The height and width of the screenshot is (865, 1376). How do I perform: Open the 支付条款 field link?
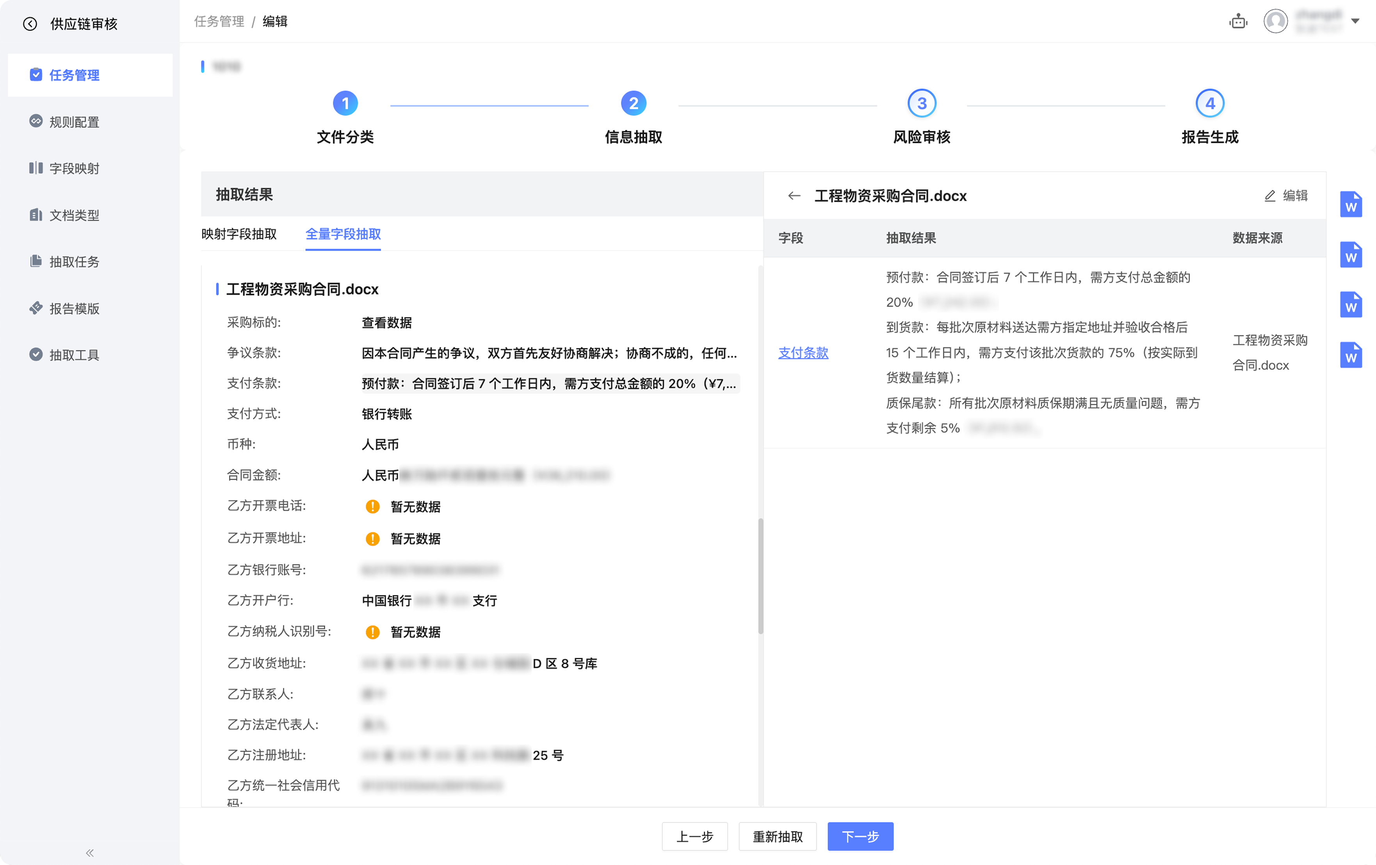coord(803,352)
